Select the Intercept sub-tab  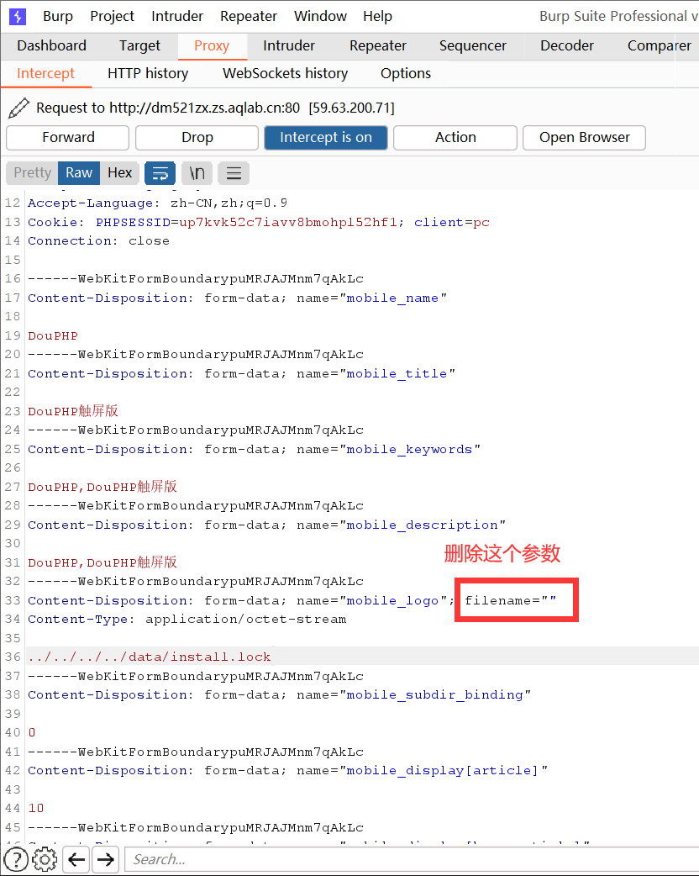45,74
